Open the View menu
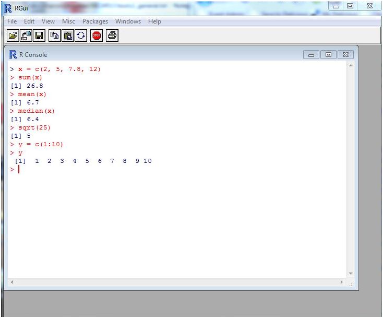The image size is (383, 318). 48,21
